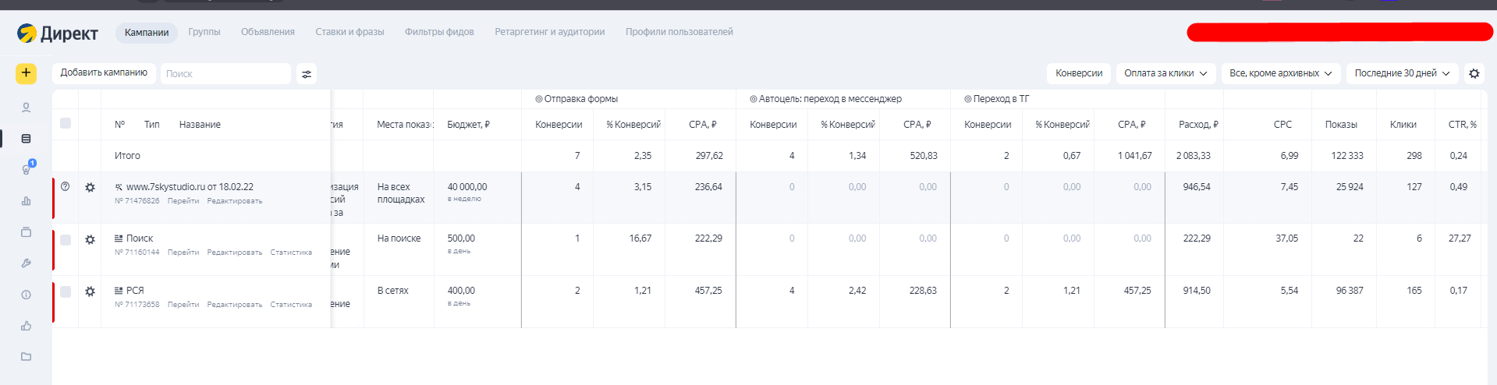
Task: Click the 500,00 daily budget cell
Action: tap(461, 238)
